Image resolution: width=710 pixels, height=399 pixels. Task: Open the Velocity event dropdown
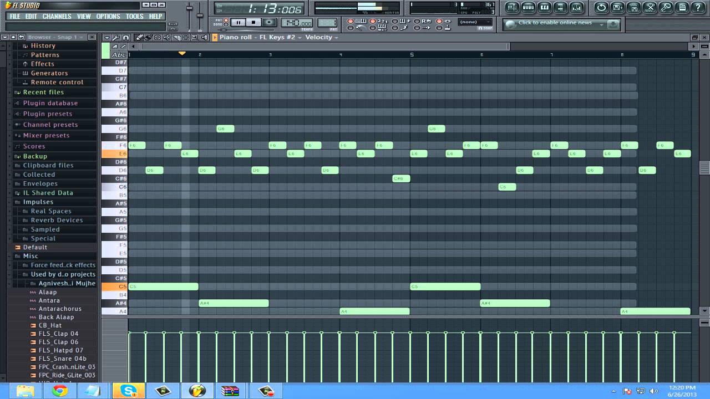pyautogui.click(x=322, y=37)
